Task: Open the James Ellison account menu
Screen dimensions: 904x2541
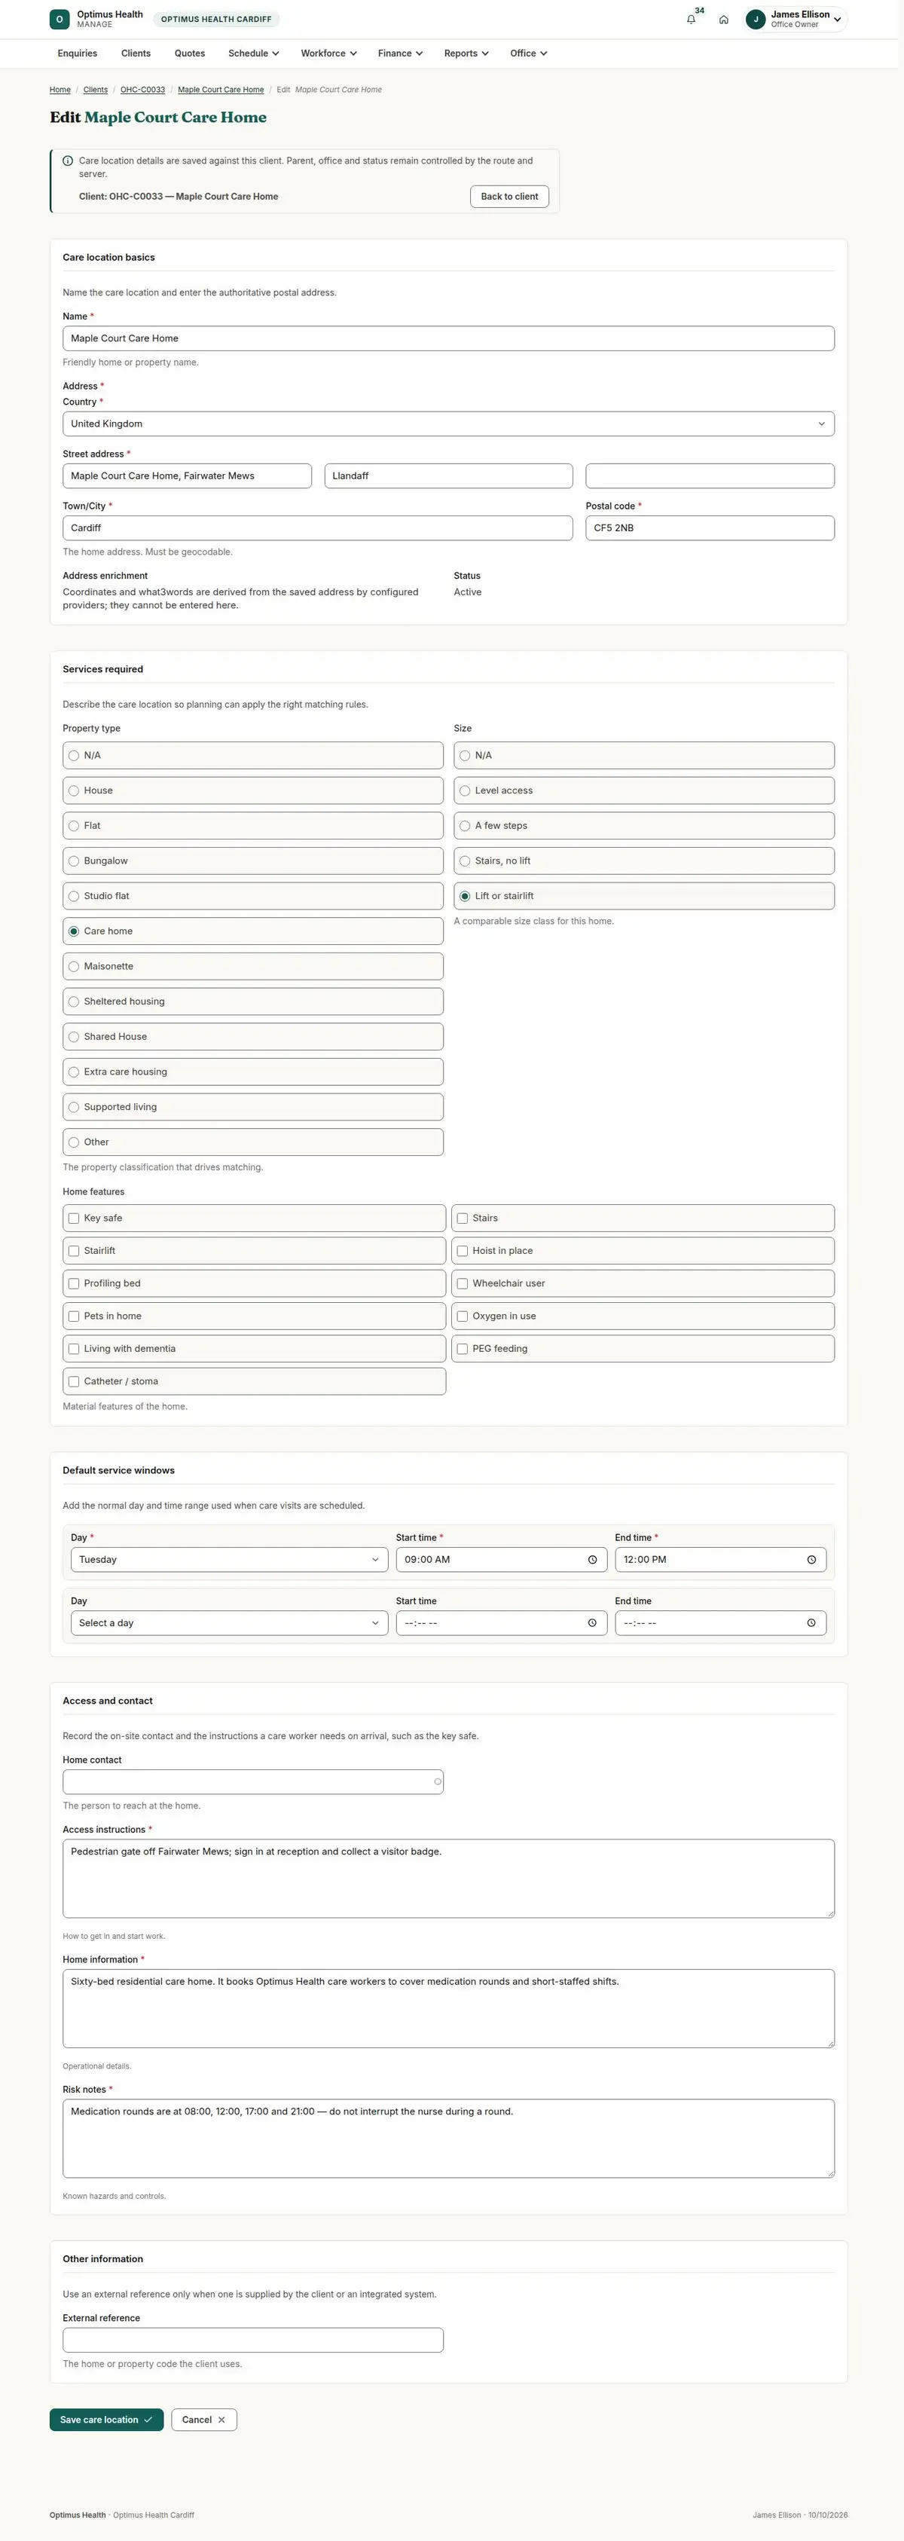Action: [x=796, y=19]
